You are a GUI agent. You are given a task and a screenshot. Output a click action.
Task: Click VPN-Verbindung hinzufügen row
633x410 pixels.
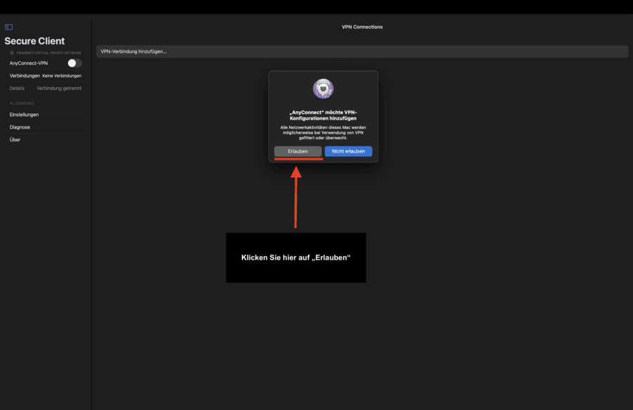[362, 51]
